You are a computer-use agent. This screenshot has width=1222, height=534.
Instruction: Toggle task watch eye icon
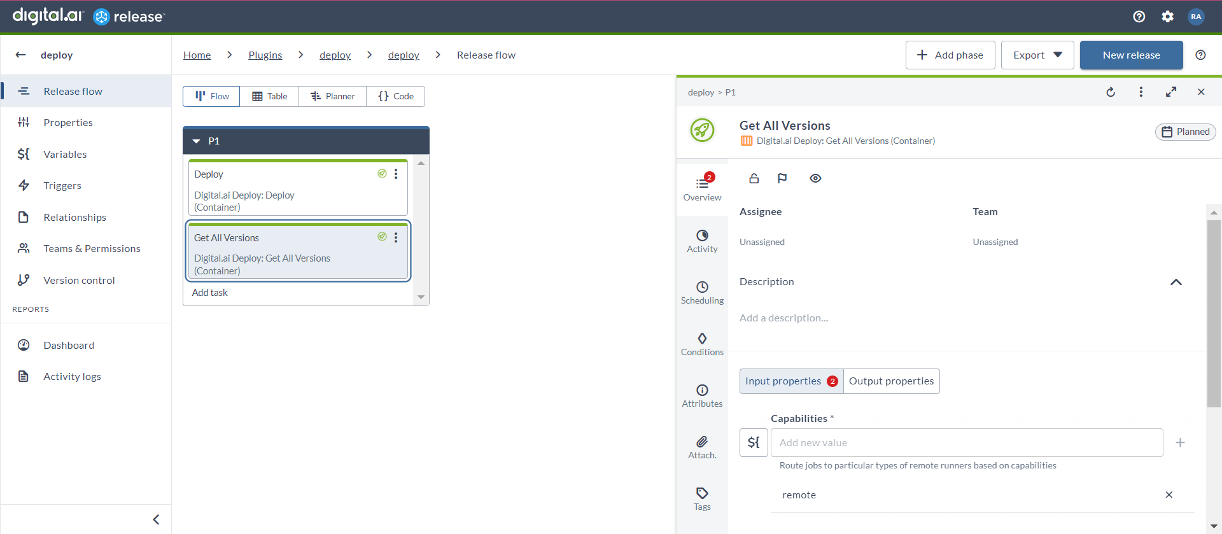815,178
